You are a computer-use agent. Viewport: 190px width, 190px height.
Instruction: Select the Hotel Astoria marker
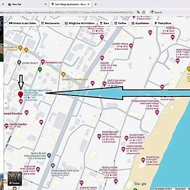coord(123,149)
